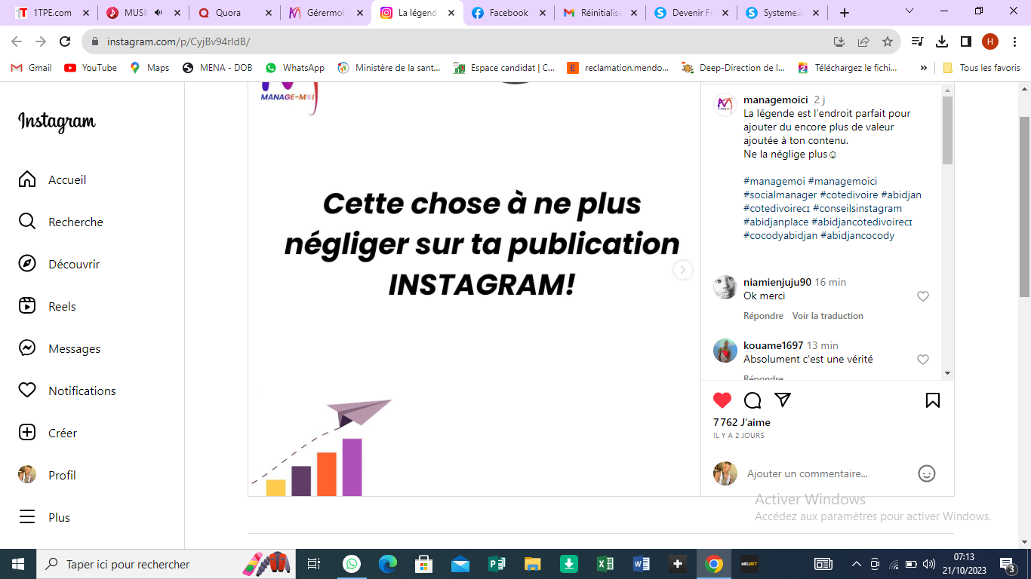Image resolution: width=1031 pixels, height=579 pixels.
Task: Open Notifications heart in sidebar
Action: pos(27,391)
